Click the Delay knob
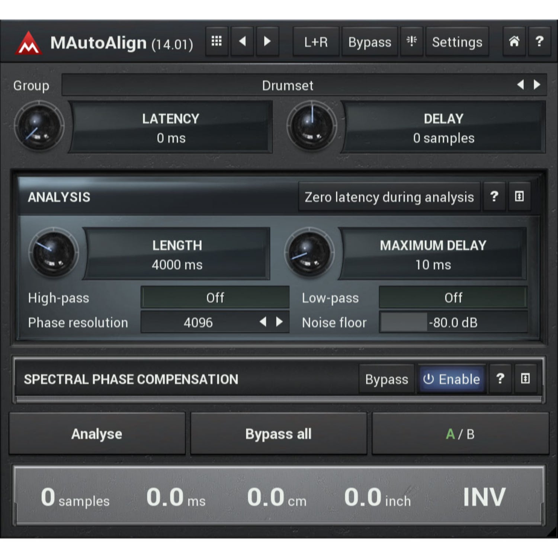This screenshot has height=558, width=558. (312, 125)
